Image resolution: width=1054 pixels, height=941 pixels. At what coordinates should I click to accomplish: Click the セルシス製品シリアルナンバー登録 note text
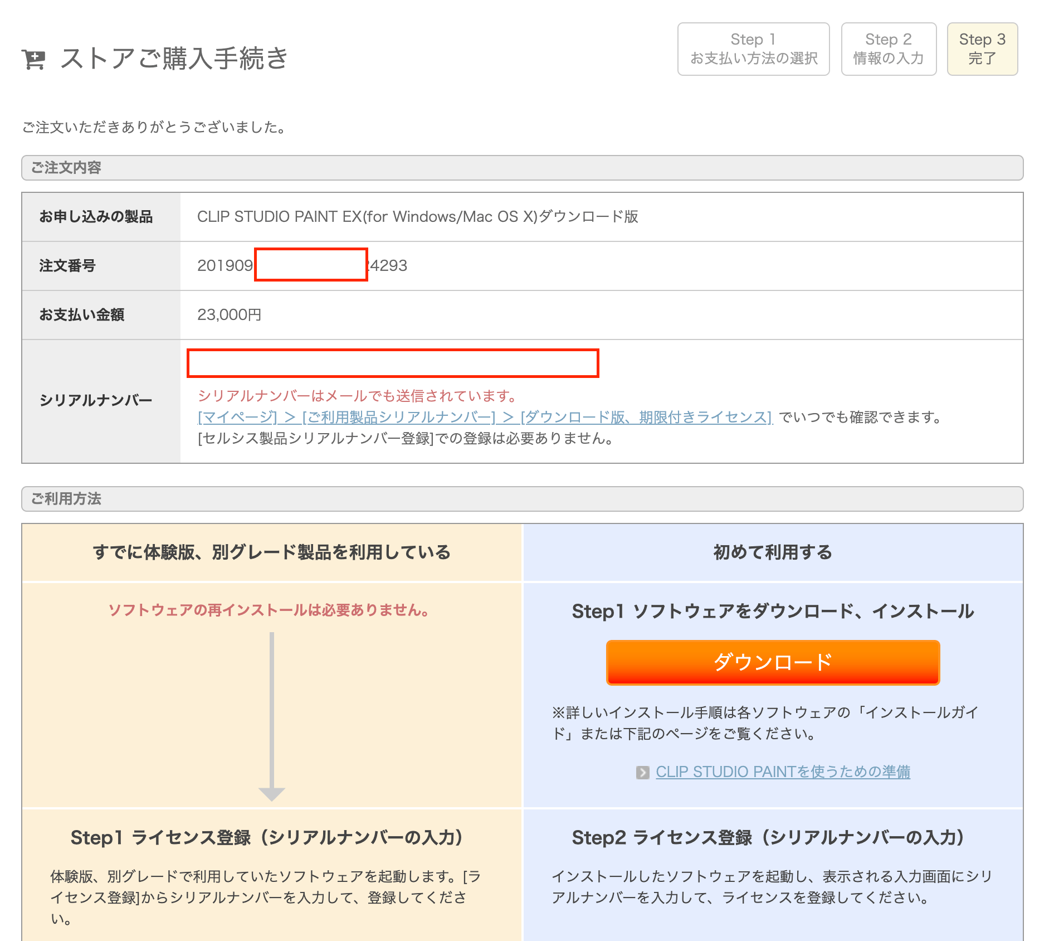tap(406, 439)
